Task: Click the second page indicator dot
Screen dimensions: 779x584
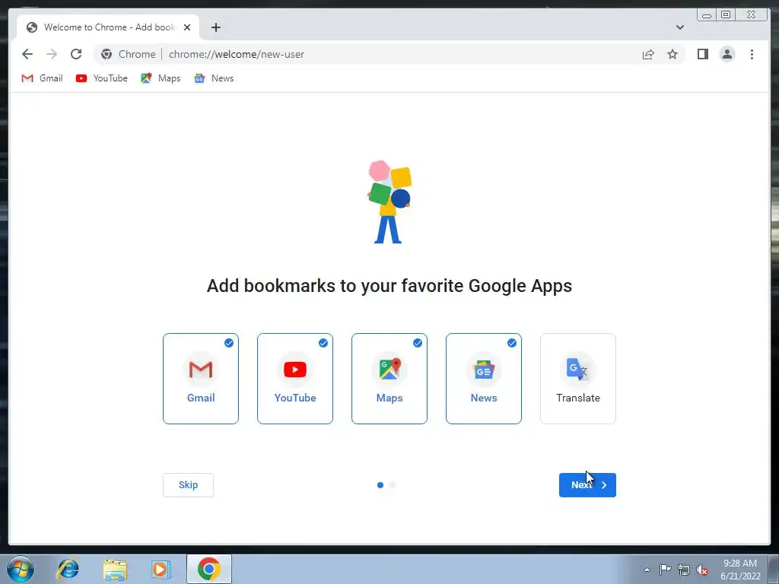Action: (x=393, y=485)
